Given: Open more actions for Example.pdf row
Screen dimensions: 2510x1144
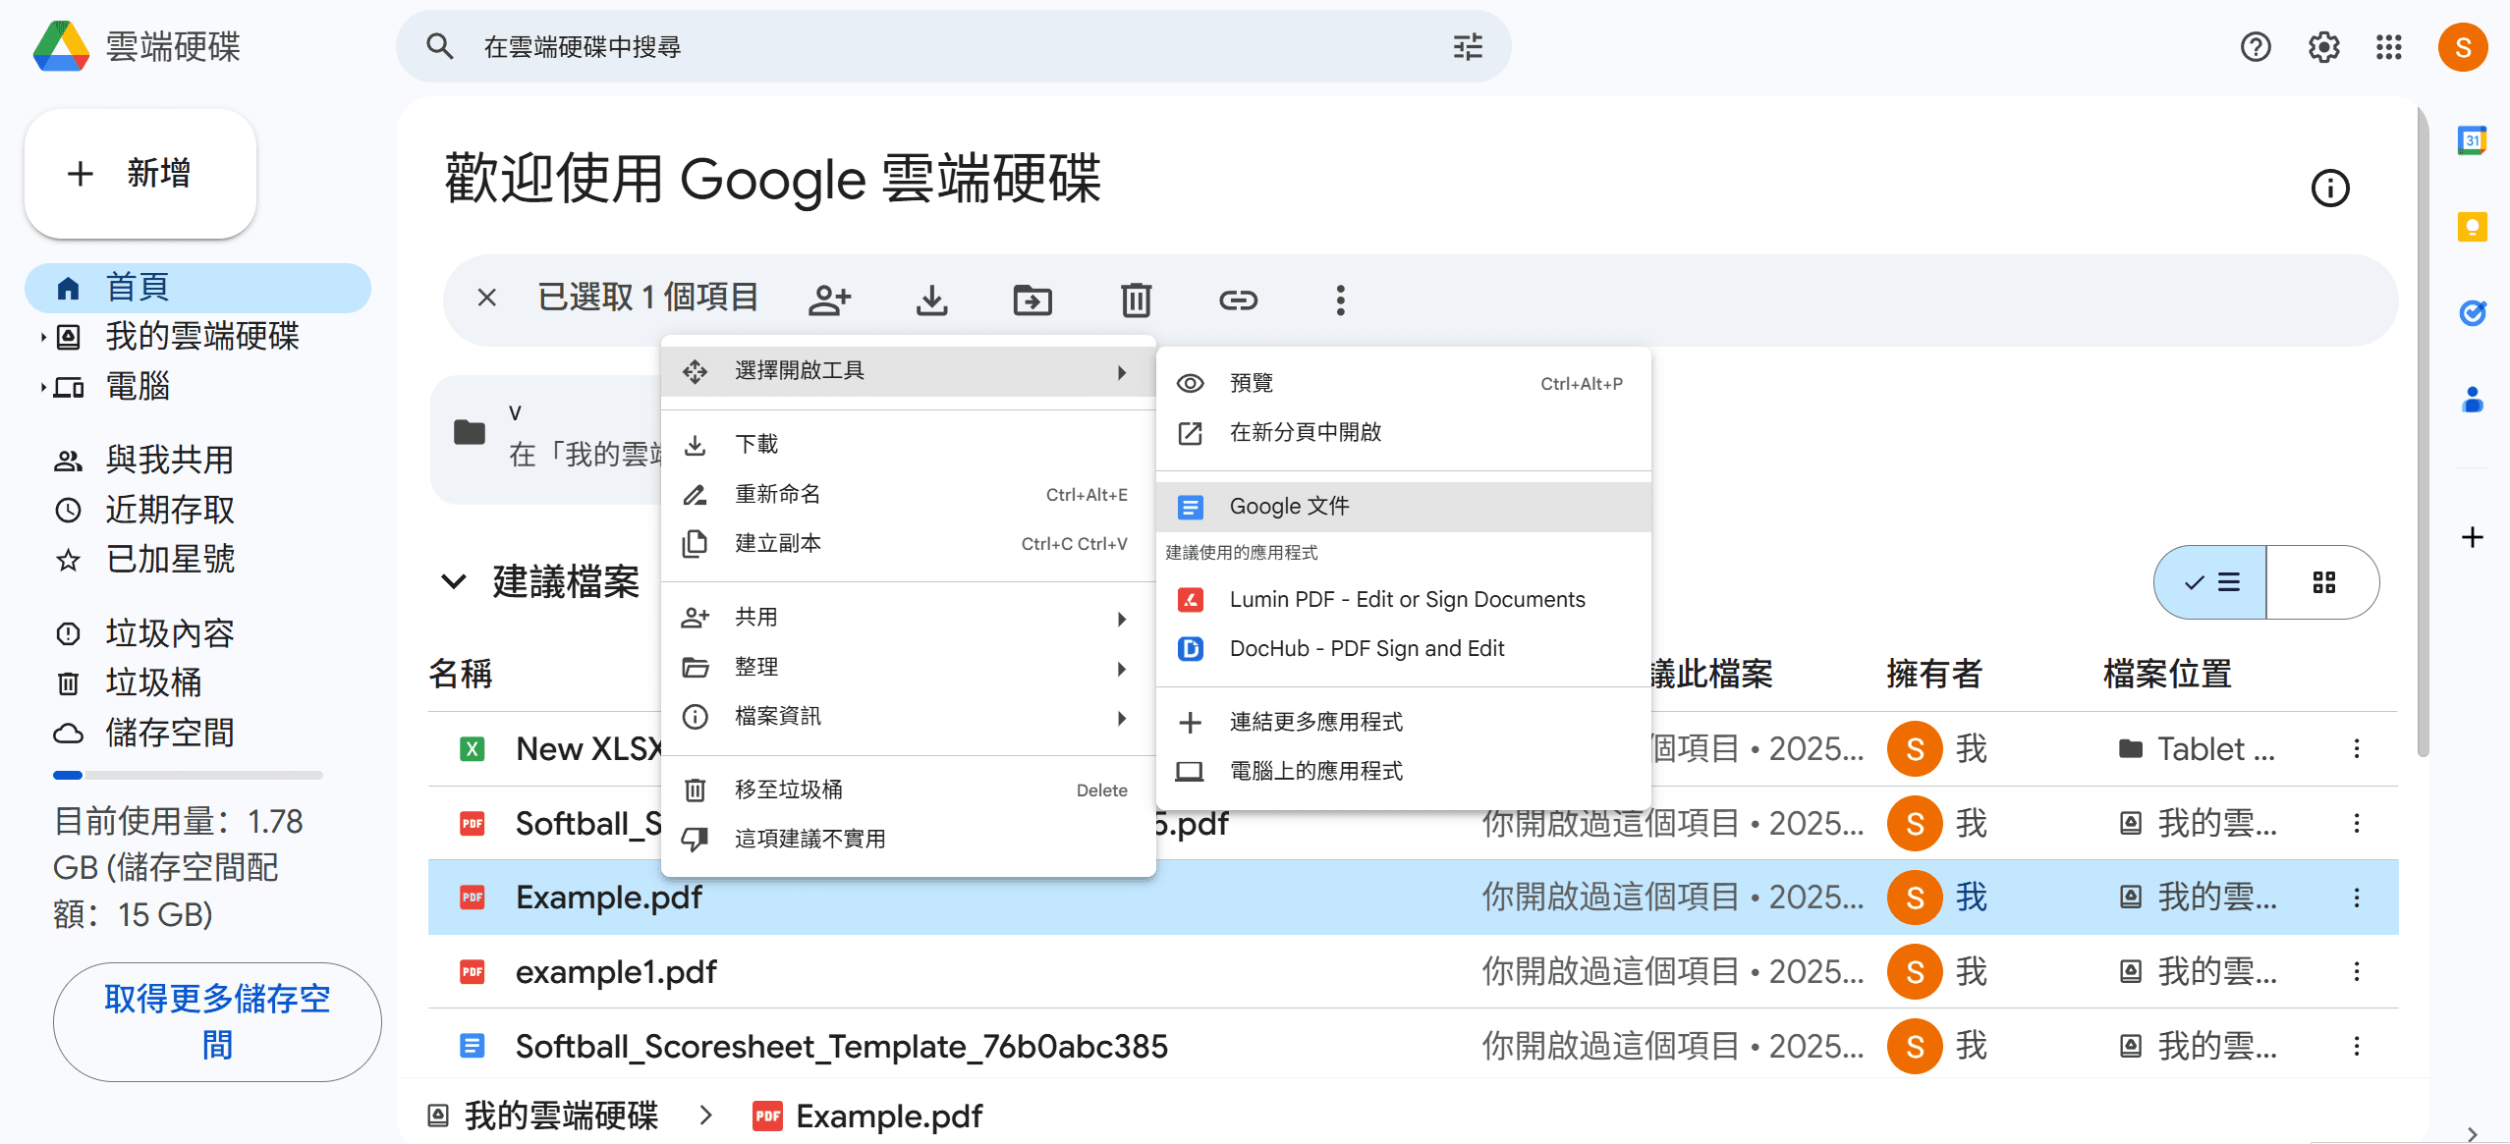Looking at the screenshot, I should click(x=2357, y=898).
